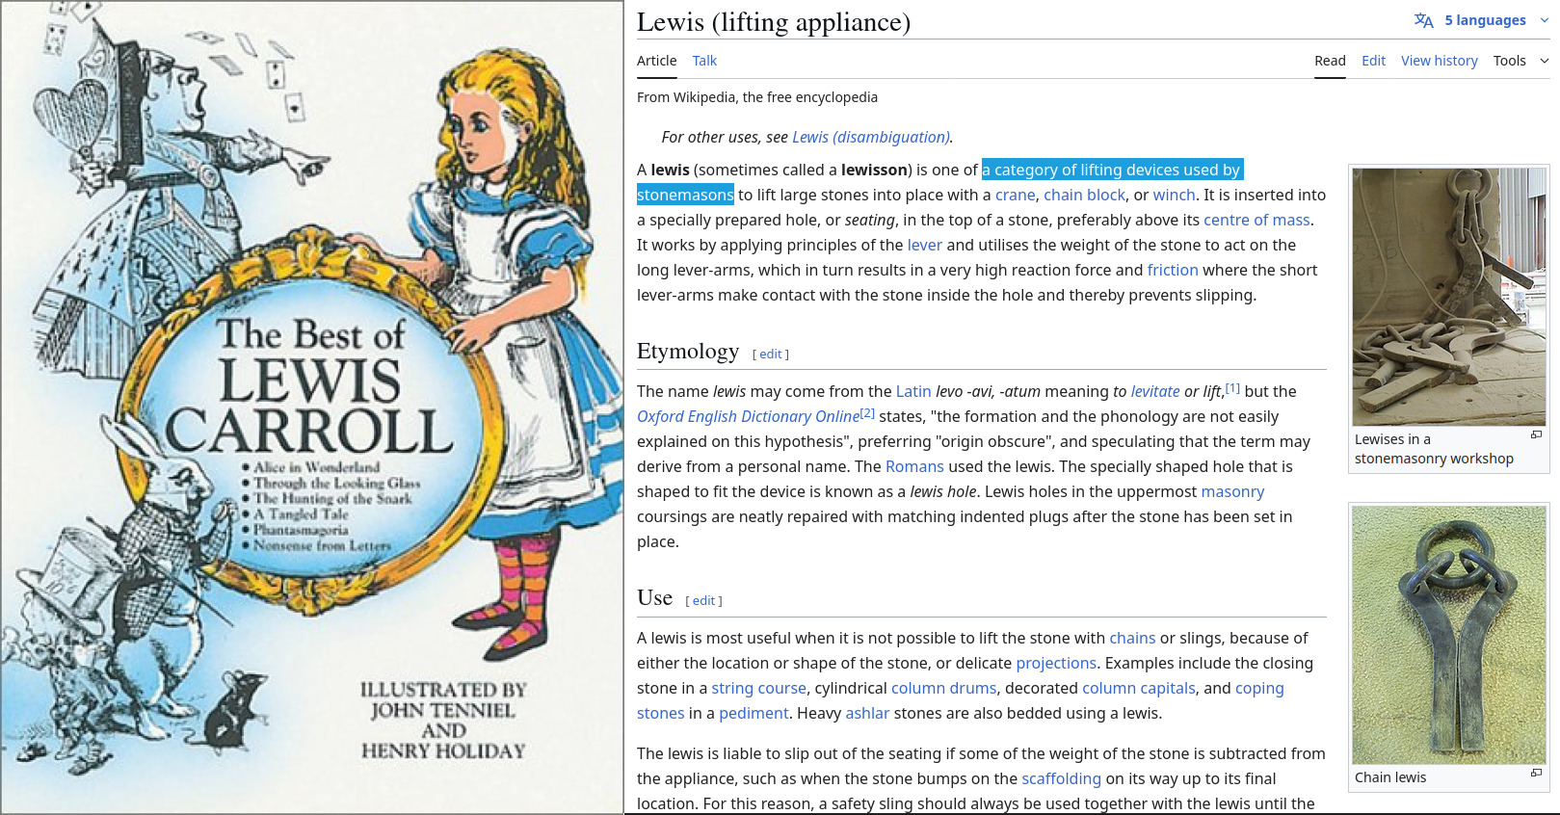Viewport: 1560px width, 815px height.
Task: Visit the 'Romans' link
Action: coord(914,466)
